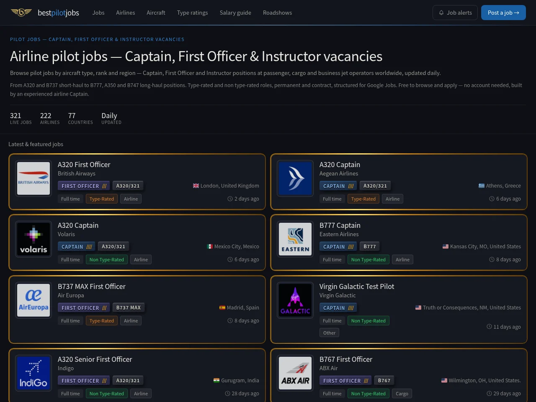This screenshot has height=402, width=536.
Task: Click the Mexican flag beside Mexico City
Action: click(210, 247)
